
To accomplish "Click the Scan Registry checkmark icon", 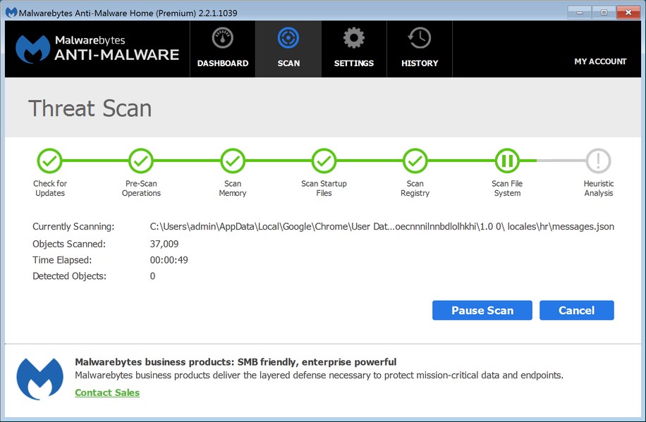I will 415,161.
